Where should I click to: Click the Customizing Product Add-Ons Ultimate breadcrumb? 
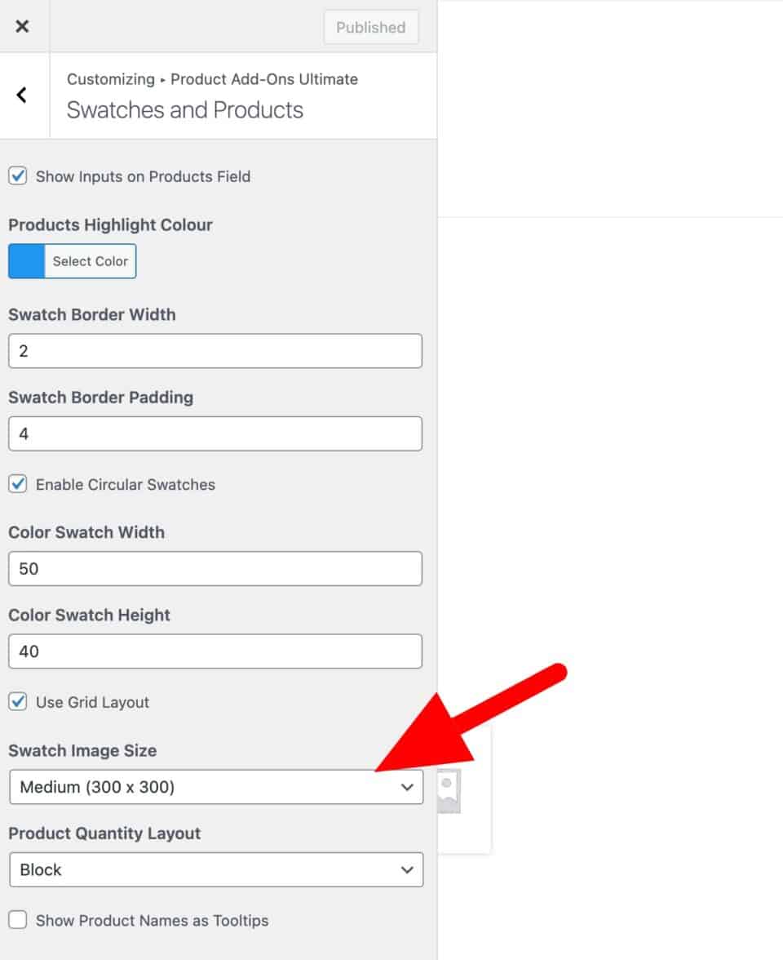(x=212, y=79)
